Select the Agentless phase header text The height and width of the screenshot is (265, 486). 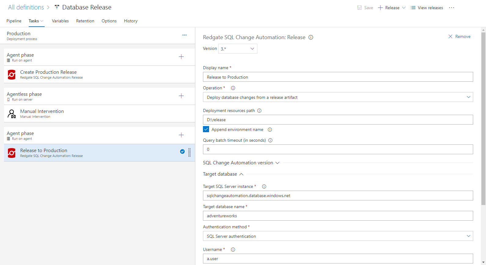click(x=24, y=94)
